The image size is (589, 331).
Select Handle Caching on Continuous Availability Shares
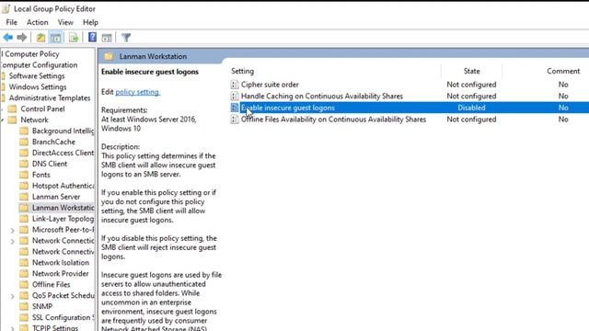click(x=322, y=97)
